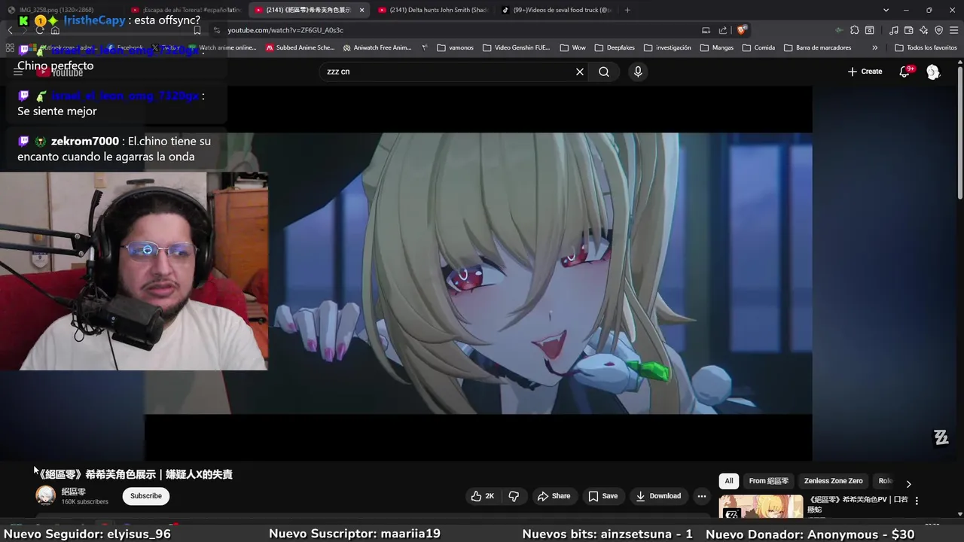Screen dimensions: 964x542
Task: Share this page from address bar
Action: point(723,30)
